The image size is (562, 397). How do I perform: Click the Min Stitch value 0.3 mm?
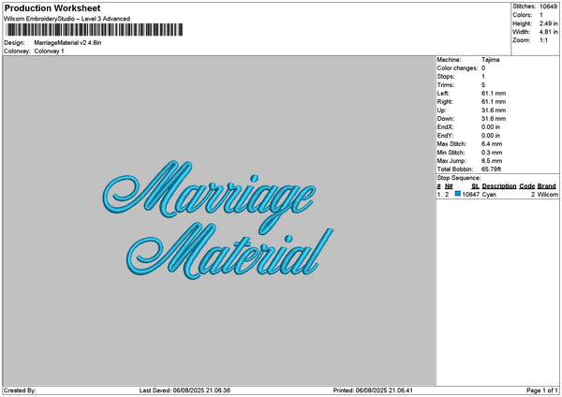click(x=492, y=153)
